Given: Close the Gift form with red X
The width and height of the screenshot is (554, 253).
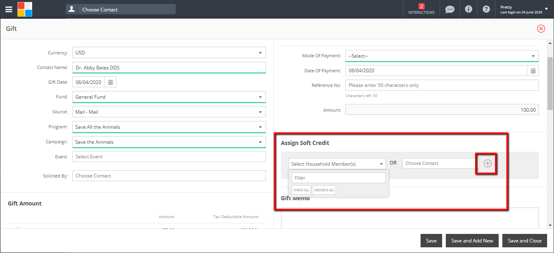Looking at the screenshot, I should [x=541, y=28].
